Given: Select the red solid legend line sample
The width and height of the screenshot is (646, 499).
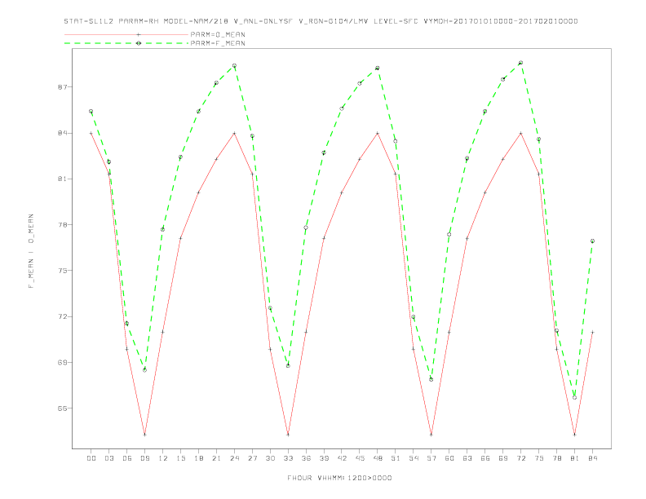Looking at the screenshot, I should (x=126, y=34).
